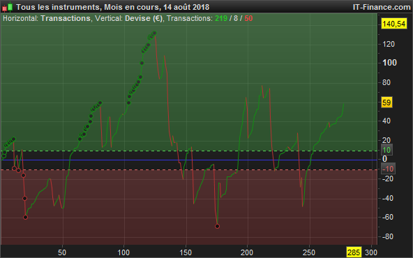The width and height of the screenshot is (413, 258).
Task: Click the candlestick icon in title bar
Action: pos(8,7)
